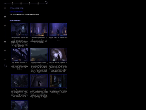Open the Shalebridge Cradle outer area thumbnail
Viewport: 146px width, 110px height.
tap(39, 81)
